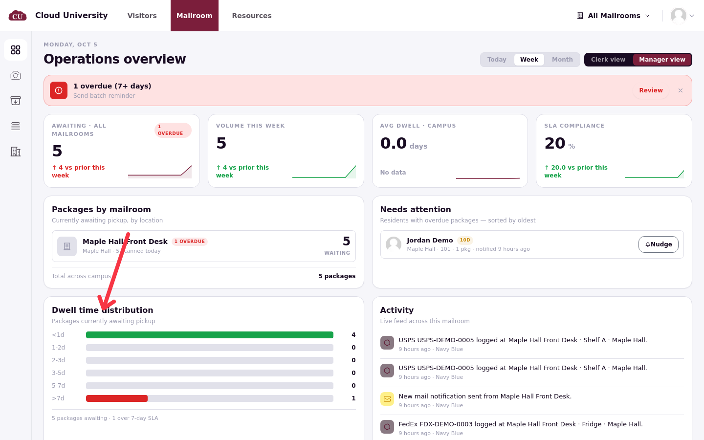Click the Maple Hall Front Desk building icon

tap(67, 246)
